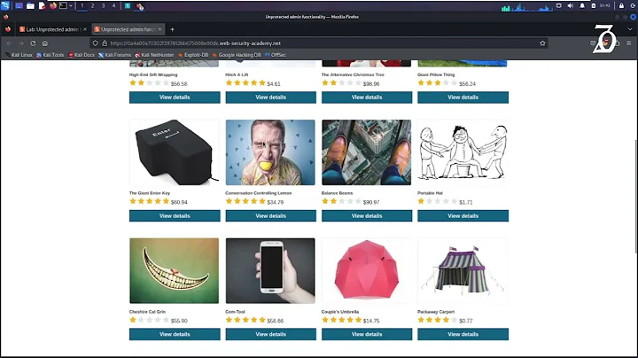Open the Firefox hamburger application menu
The height and width of the screenshot is (358, 638).
[628, 43]
